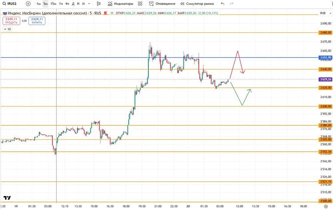Select the 15м timeframe
This screenshot has width=333, height=209.
point(53,4)
